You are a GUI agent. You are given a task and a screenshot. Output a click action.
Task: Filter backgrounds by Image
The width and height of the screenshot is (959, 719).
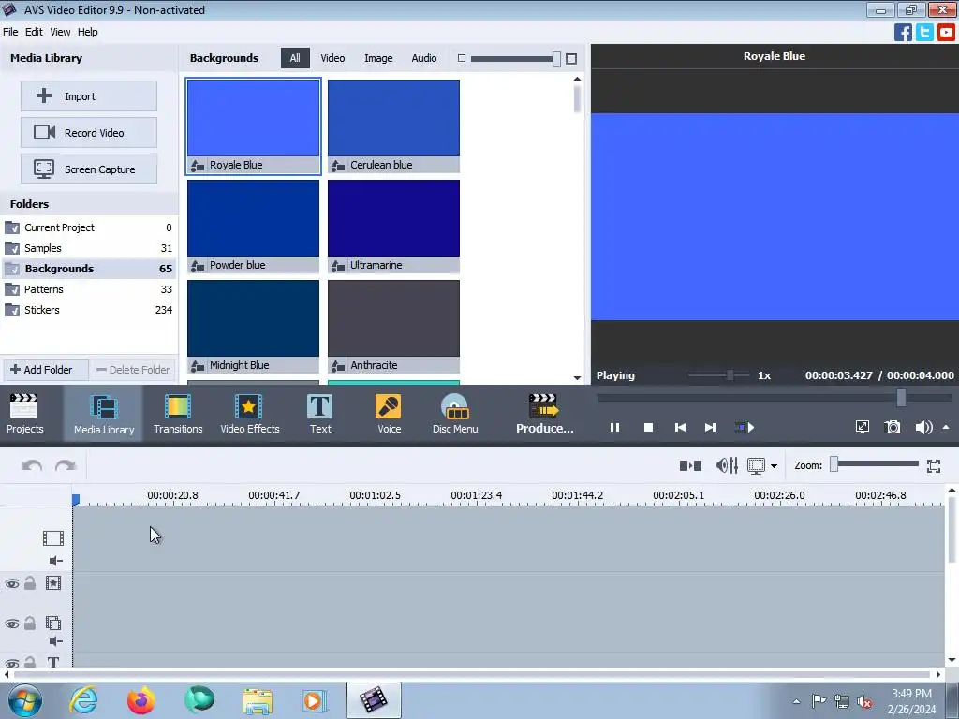[378, 58]
